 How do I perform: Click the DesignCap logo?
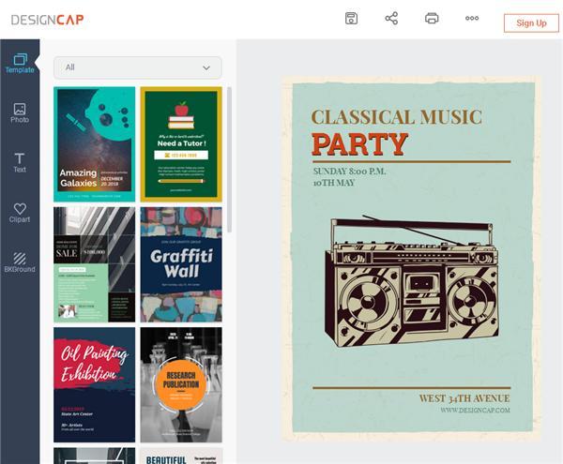[48, 20]
